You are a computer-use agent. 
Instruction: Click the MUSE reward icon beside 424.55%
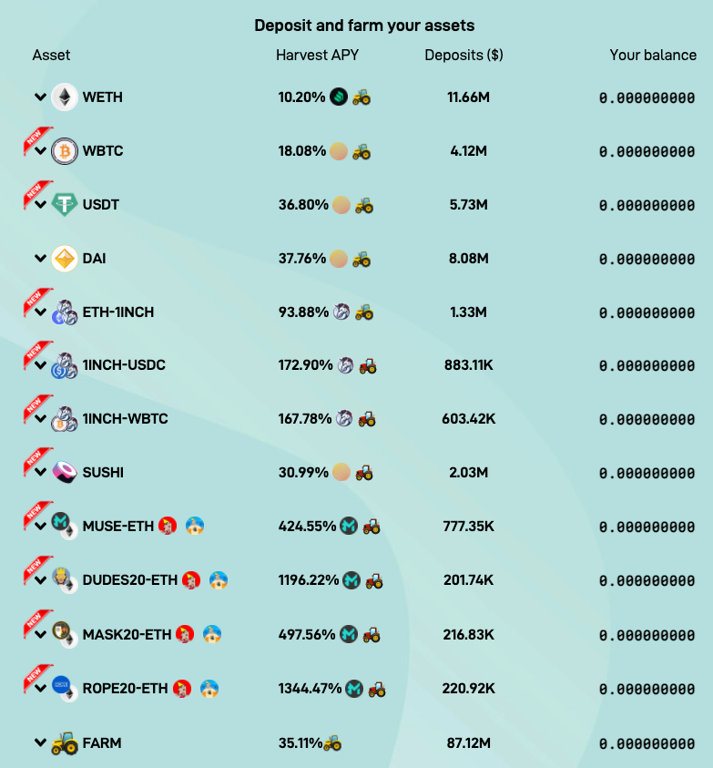click(349, 526)
